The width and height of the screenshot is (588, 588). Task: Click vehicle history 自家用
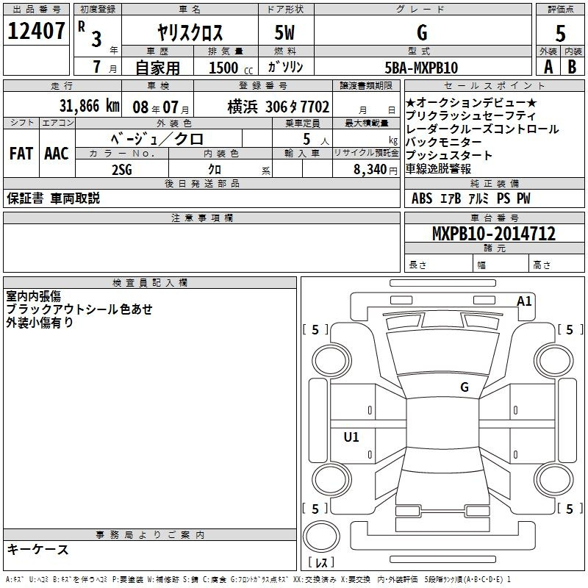point(157,68)
